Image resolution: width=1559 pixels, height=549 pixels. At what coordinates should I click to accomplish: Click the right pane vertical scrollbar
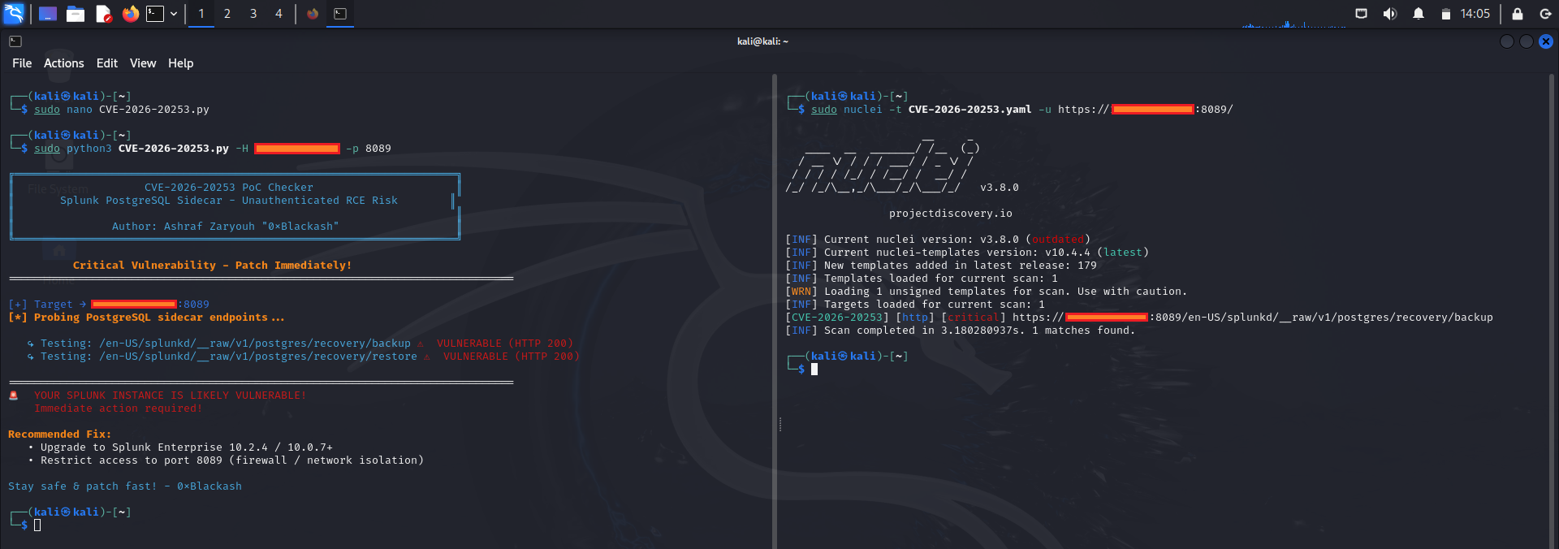[1552, 311]
